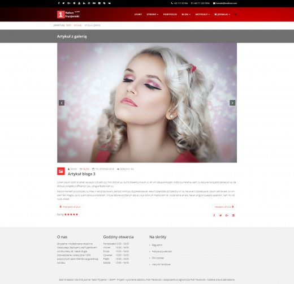Image resolution: width=294 pixels, height=284 pixels.
Task: Open the PORTFOLIO menu item
Action: click(x=170, y=14)
